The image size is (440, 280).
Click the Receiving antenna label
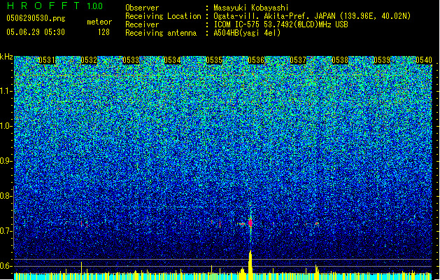[x=161, y=33]
